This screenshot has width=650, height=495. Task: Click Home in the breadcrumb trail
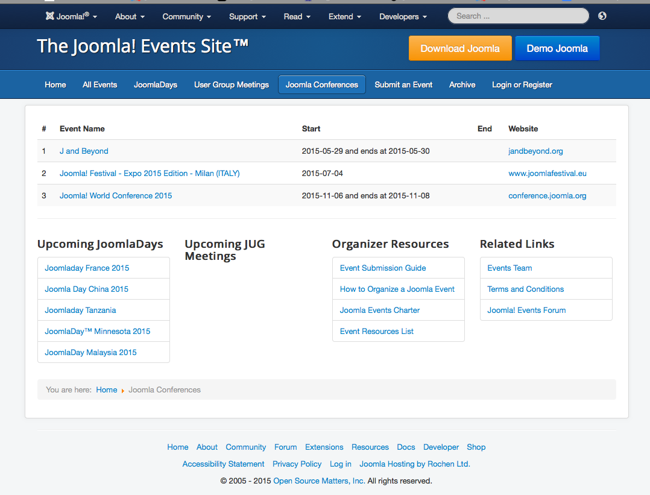click(x=107, y=389)
